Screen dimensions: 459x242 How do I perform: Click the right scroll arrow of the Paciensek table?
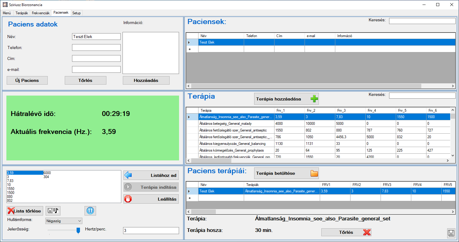(453, 86)
